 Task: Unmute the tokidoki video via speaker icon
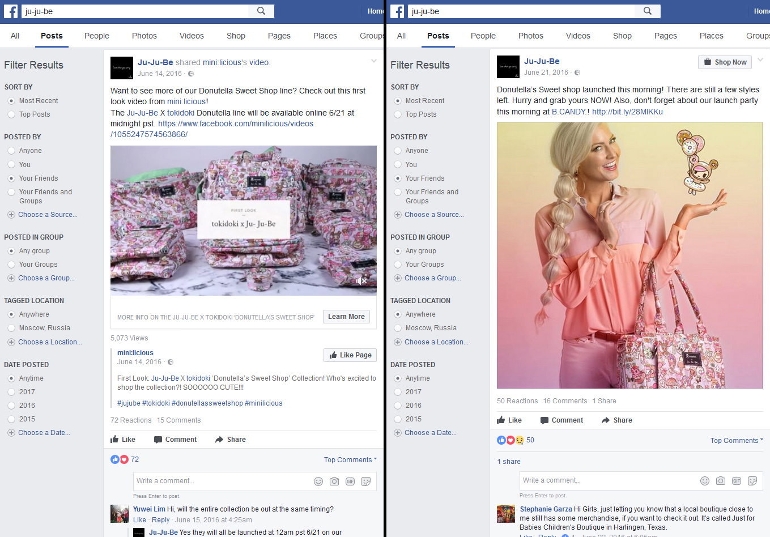(361, 281)
